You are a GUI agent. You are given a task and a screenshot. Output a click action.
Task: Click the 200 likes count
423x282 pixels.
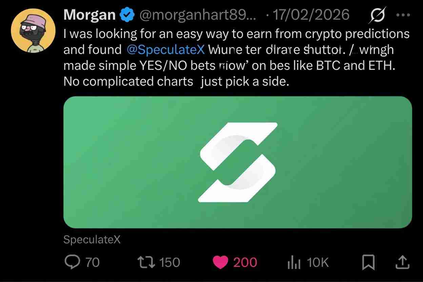pos(245,262)
